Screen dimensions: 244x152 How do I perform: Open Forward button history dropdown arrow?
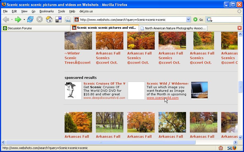(24, 20)
